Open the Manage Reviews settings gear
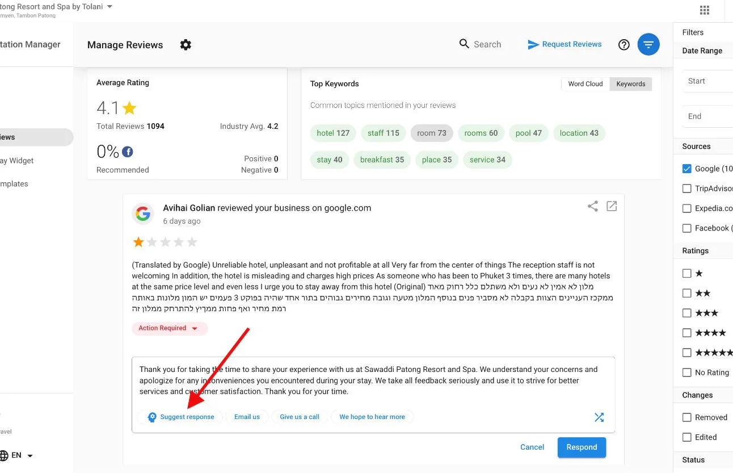733x473 pixels. [186, 45]
